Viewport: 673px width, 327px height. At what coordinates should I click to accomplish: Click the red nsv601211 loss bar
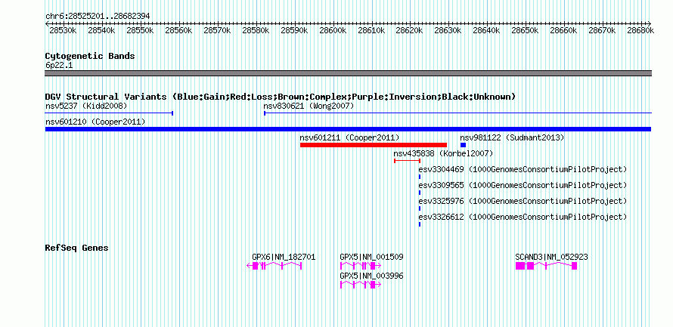tap(374, 145)
